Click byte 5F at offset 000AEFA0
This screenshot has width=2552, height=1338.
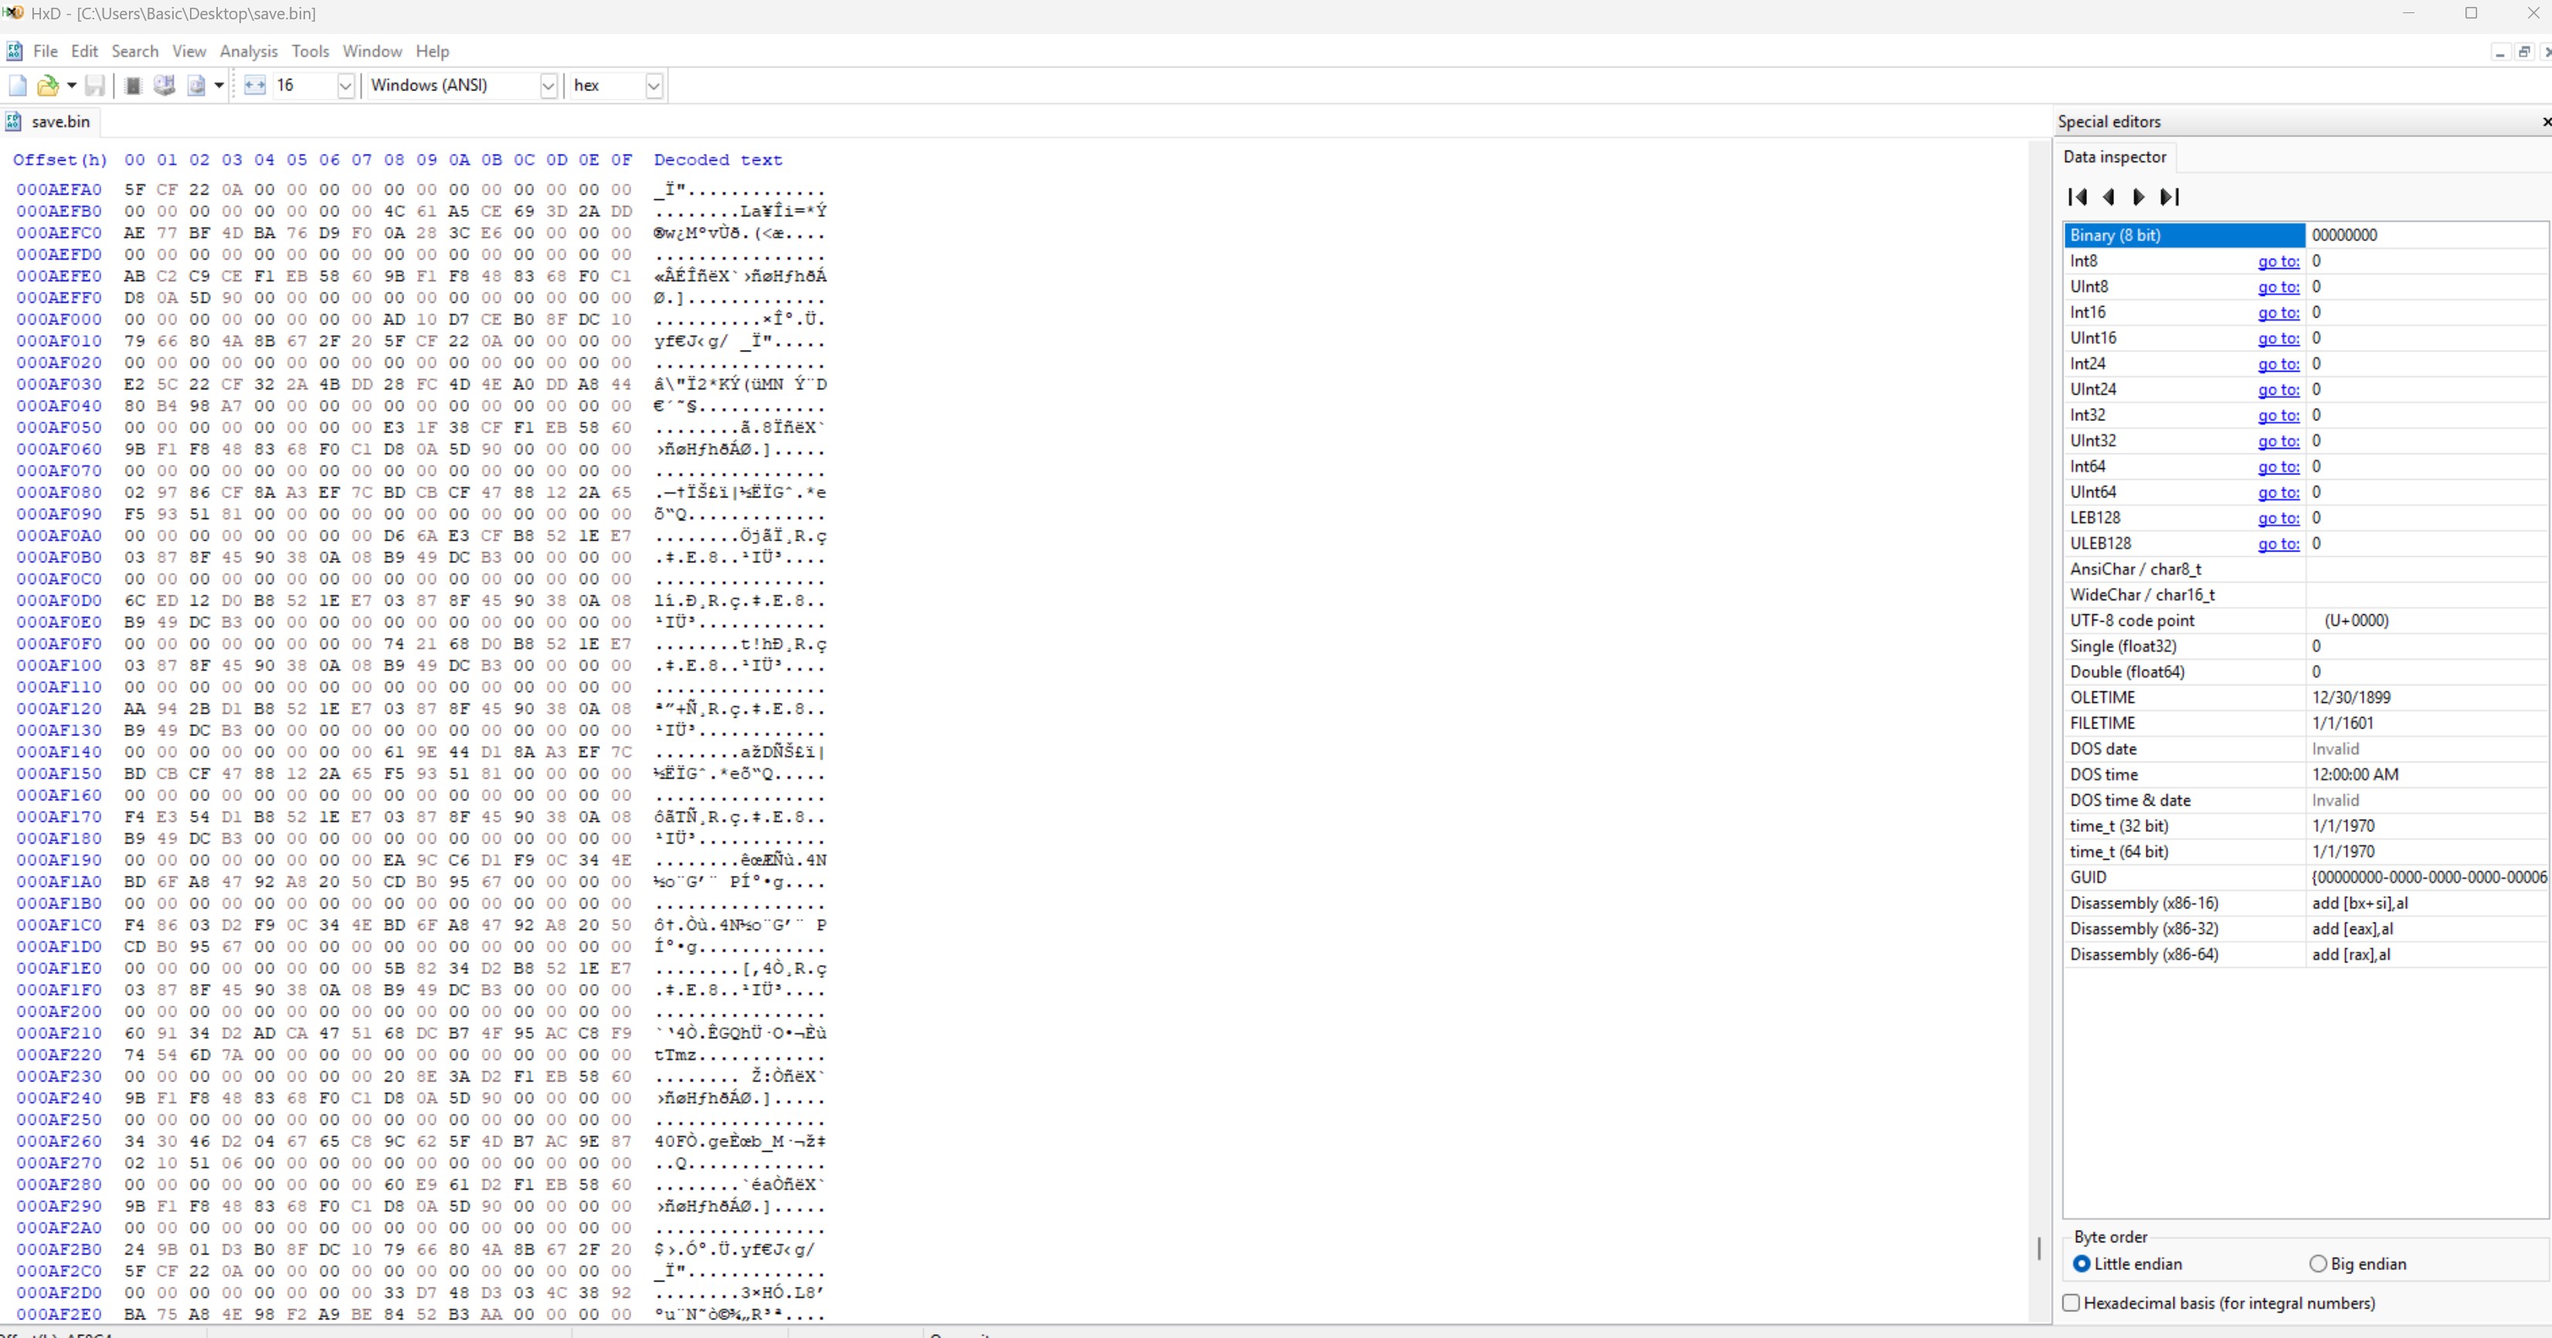pyautogui.click(x=134, y=189)
